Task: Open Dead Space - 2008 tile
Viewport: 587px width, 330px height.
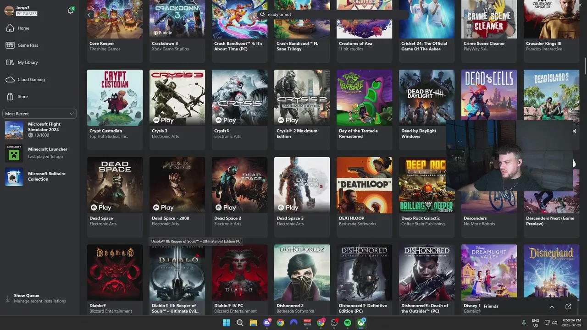Action: [177, 197]
